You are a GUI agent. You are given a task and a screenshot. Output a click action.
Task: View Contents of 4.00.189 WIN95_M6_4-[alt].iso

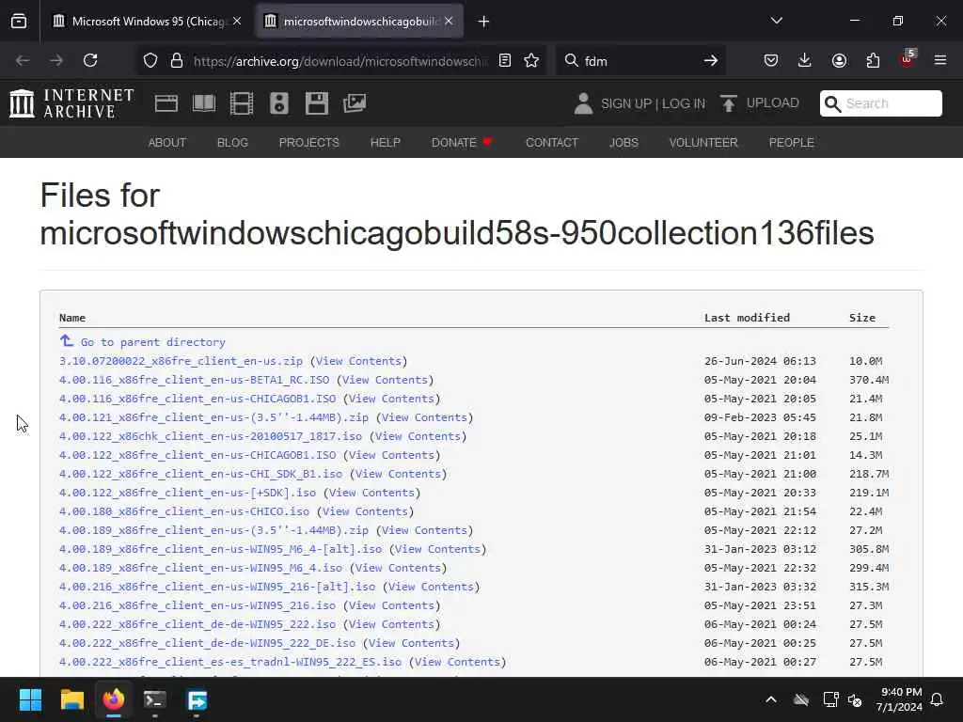[438, 549]
